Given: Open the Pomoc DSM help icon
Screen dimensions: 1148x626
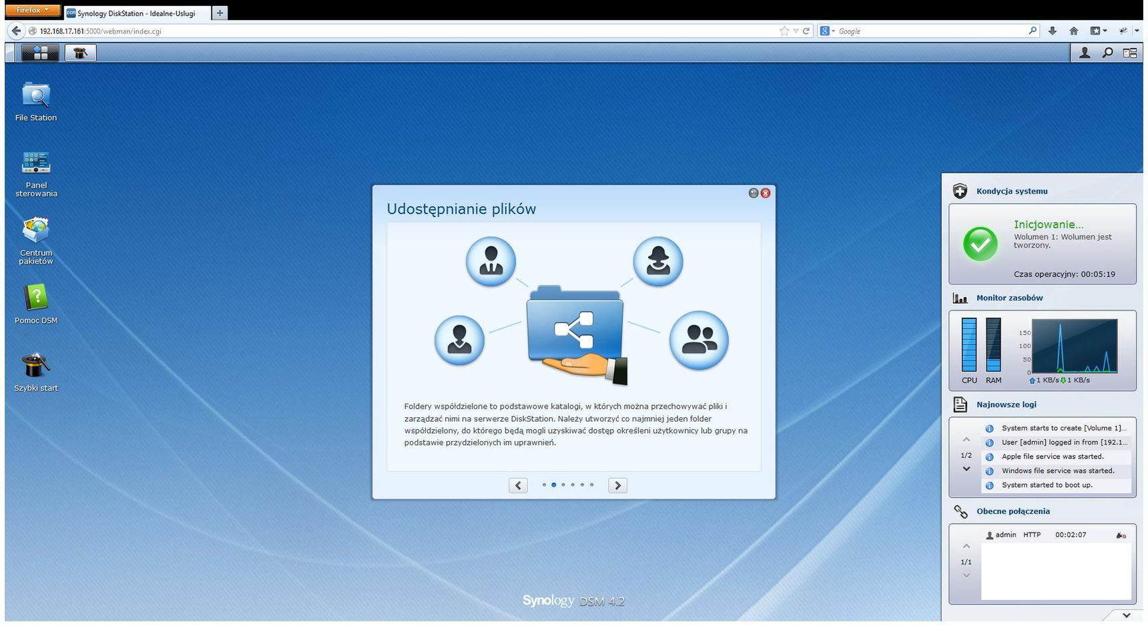Looking at the screenshot, I should [x=36, y=304].
